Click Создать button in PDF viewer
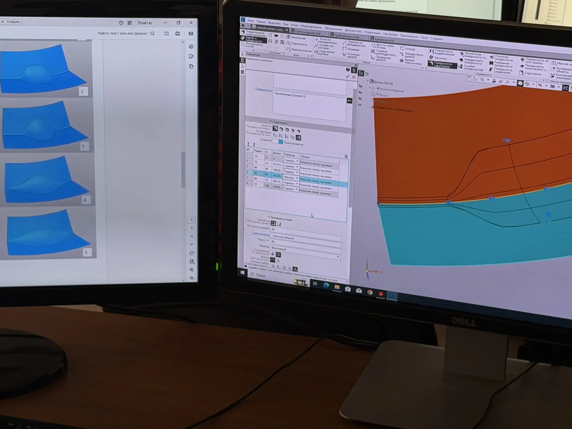The image size is (572, 429). click(x=11, y=22)
